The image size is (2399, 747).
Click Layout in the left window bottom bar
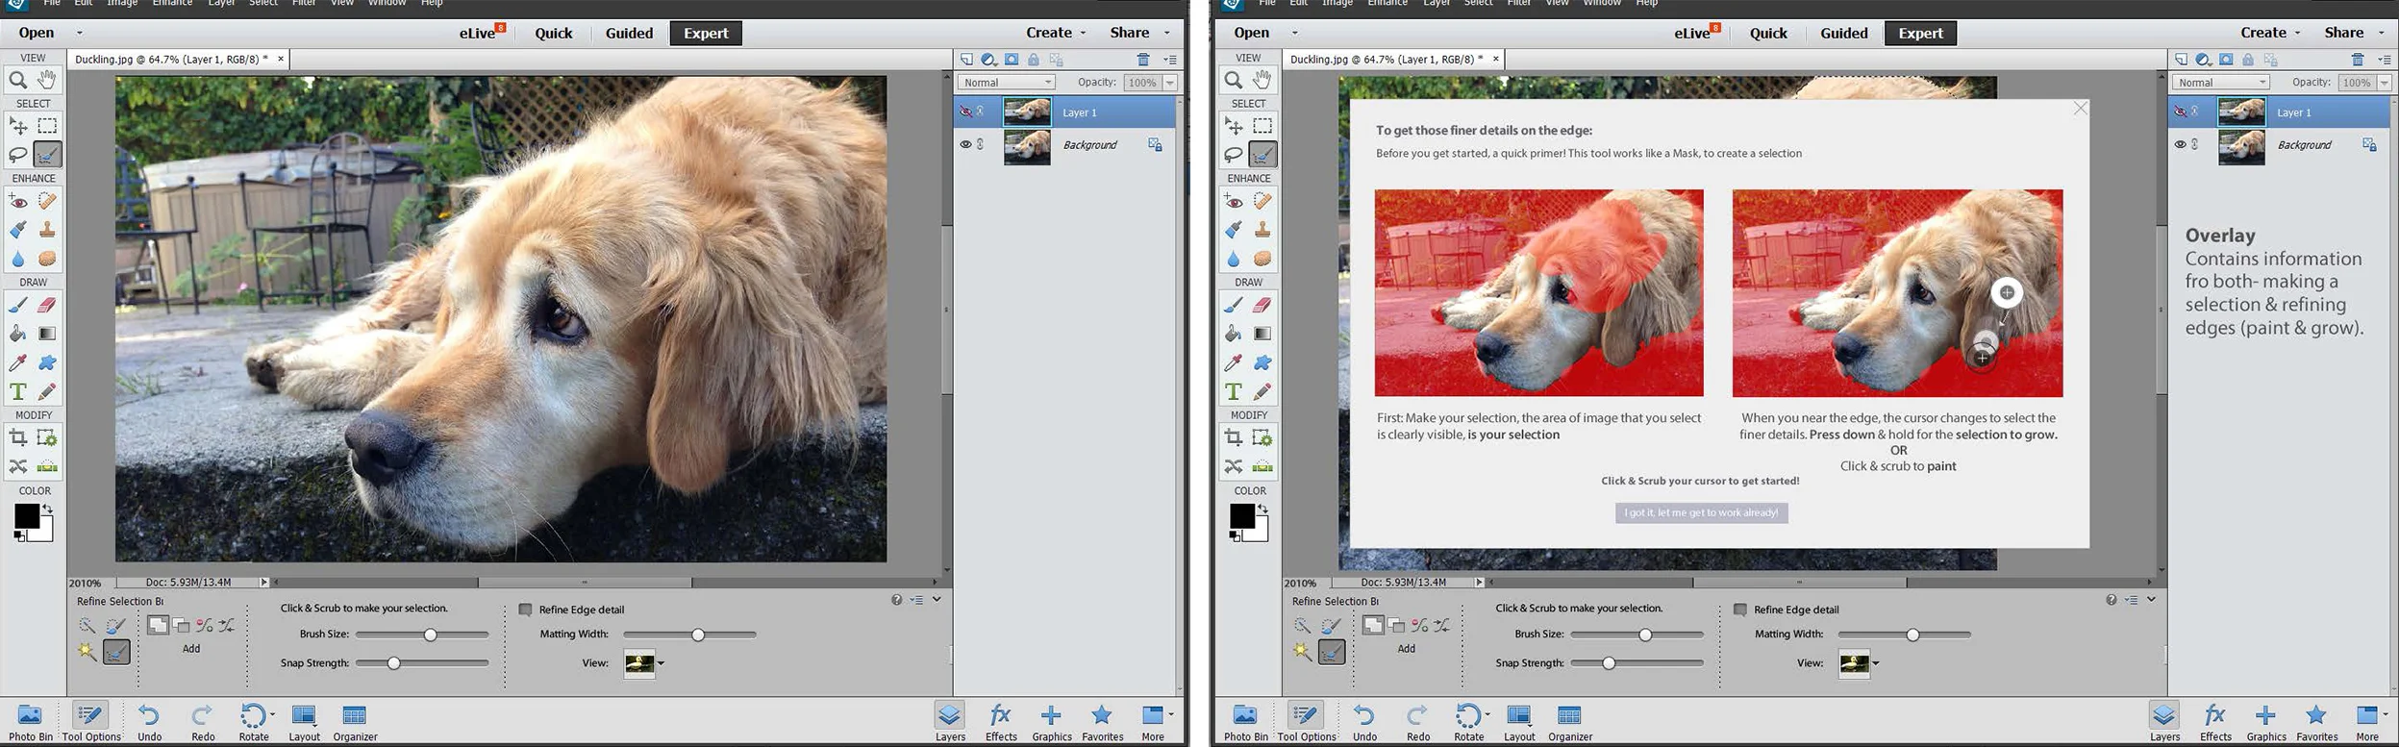point(304,723)
